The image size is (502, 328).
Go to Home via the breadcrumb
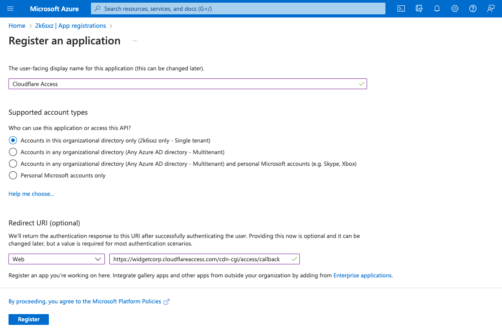click(17, 26)
